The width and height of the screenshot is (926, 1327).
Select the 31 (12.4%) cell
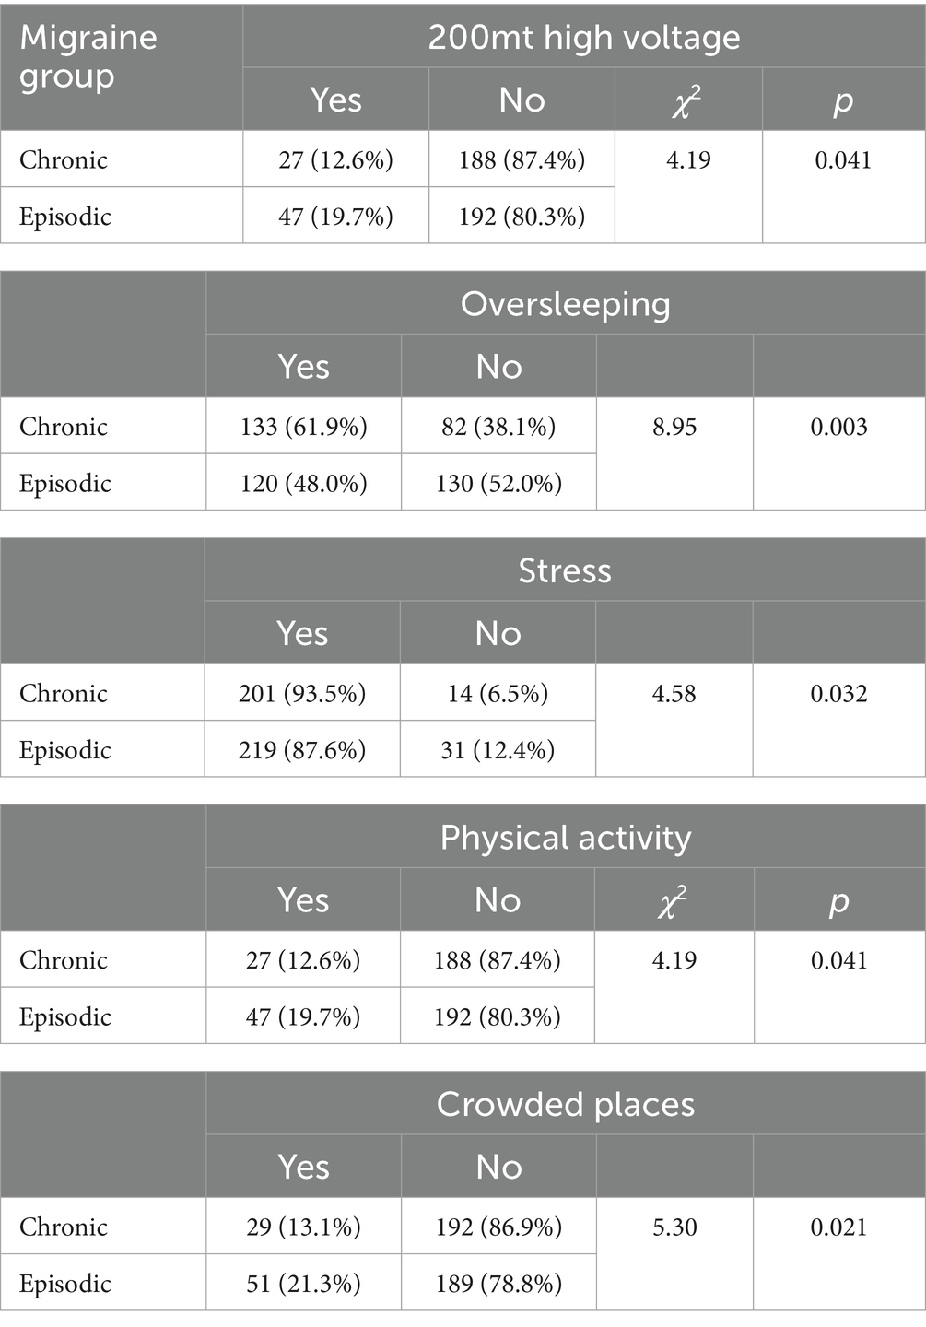coord(498,749)
